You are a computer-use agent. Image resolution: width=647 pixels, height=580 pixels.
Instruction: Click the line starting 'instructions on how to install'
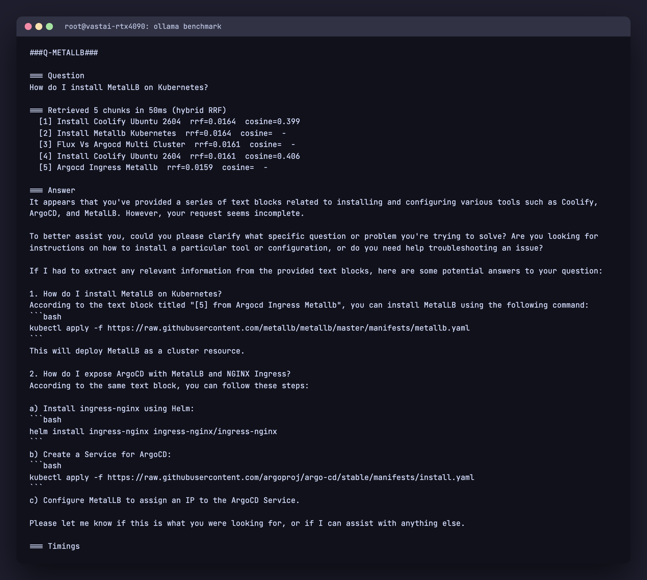click(286, 248)
